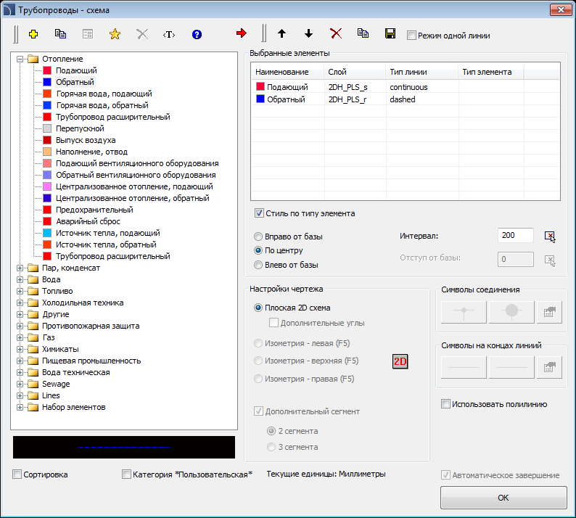Select Вправо от базы radio button
Viewport: 576px width, 518px height.
[x=258, y=237]
